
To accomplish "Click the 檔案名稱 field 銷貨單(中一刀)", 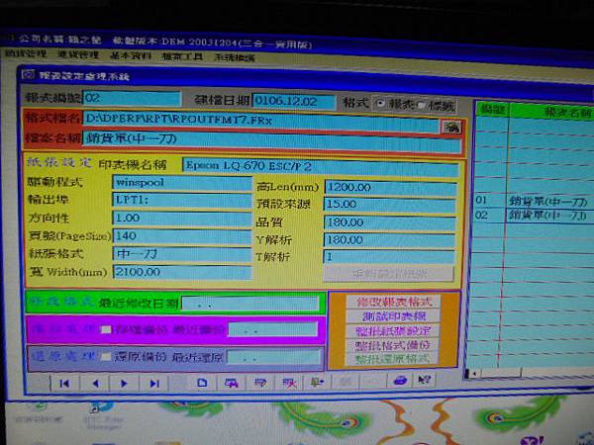I will (x=271, y=141).
